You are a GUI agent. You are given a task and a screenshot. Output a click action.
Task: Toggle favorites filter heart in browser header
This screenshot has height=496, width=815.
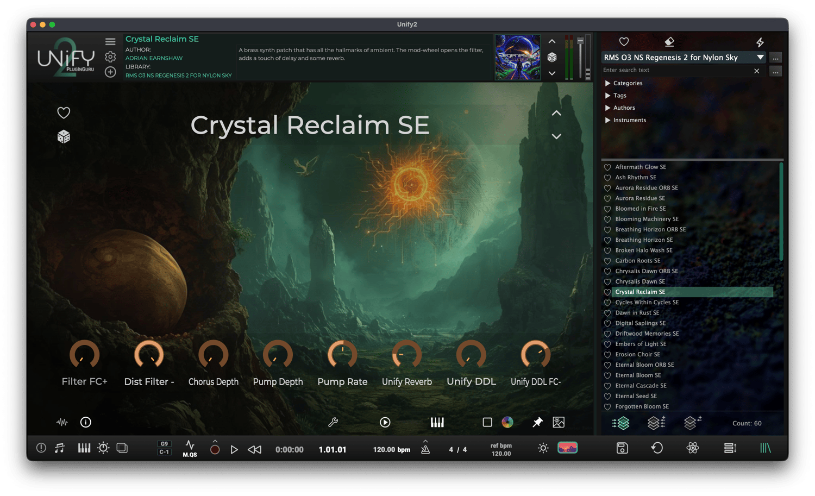click(x=624, y=42)
